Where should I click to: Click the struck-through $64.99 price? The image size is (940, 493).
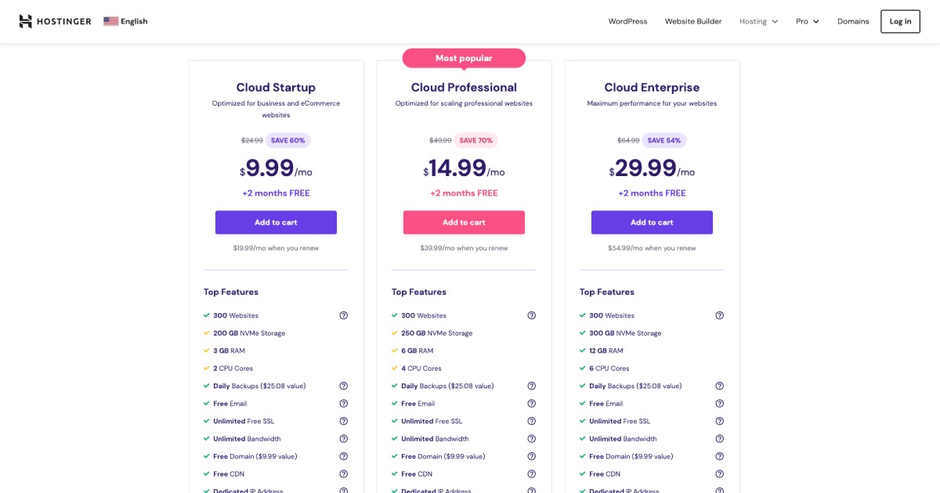(628, 141)
